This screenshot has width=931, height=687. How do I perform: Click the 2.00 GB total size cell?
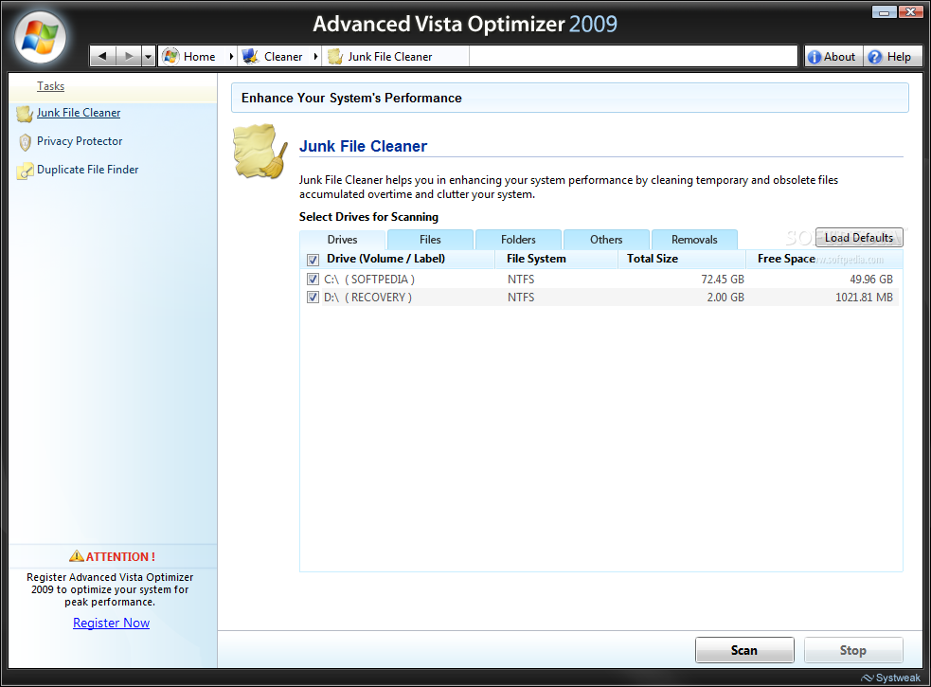(725, 298)
